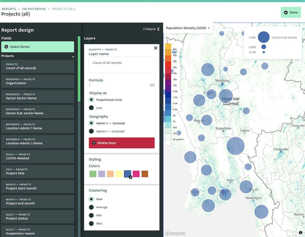Select Icon display option
Image resolution: width=305 pixels, height=237 pixels.
(x=91, y=108)
